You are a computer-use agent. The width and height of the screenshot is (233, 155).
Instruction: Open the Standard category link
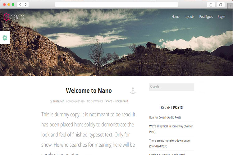tap(123, 101)
